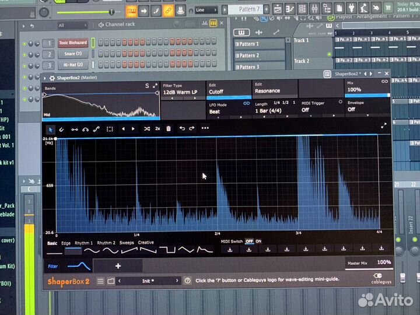Shift the wave right with arrow
420x315 pixels.
pos(133,129)
